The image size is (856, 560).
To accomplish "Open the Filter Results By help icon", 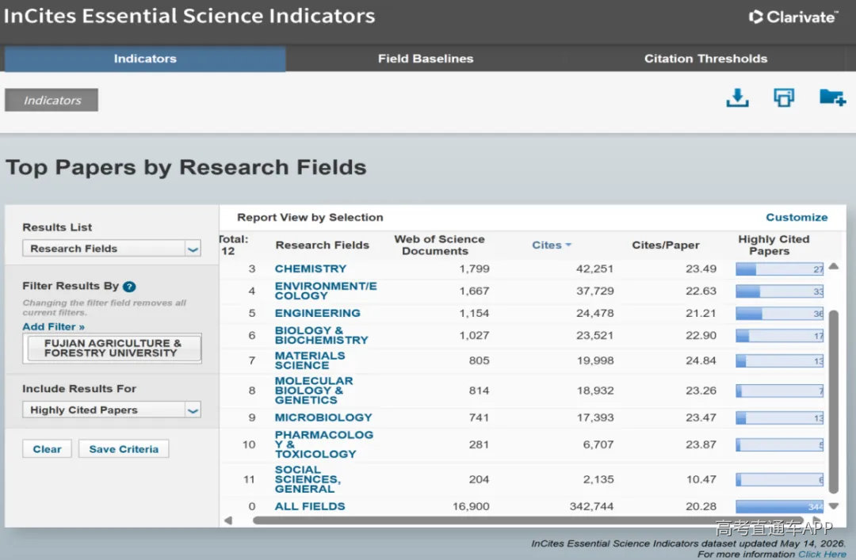I will tap(129, 287).
